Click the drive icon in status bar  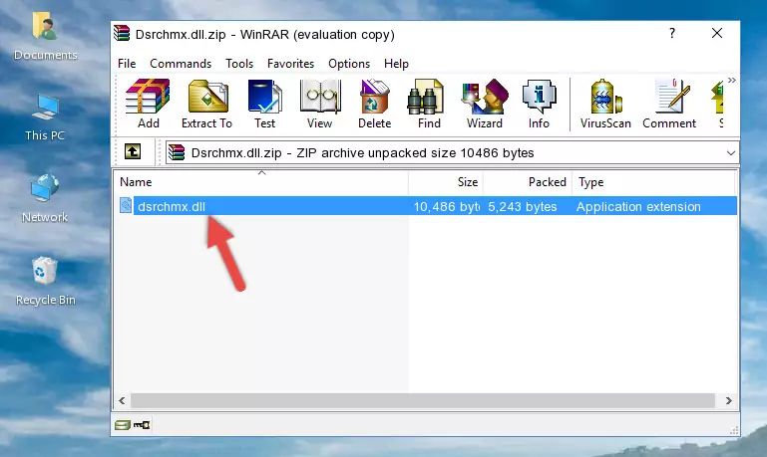point(123,425)
